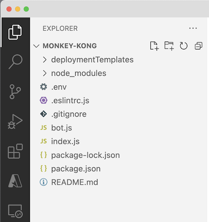209x222 pixels.
Task: Expand the node_modules folder chevron
Action: (x=45, y=73)
